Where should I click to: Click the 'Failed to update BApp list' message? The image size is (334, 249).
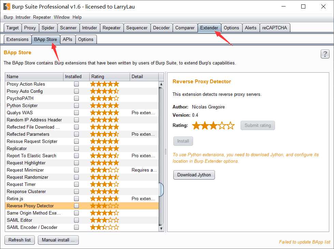point(305,242)
